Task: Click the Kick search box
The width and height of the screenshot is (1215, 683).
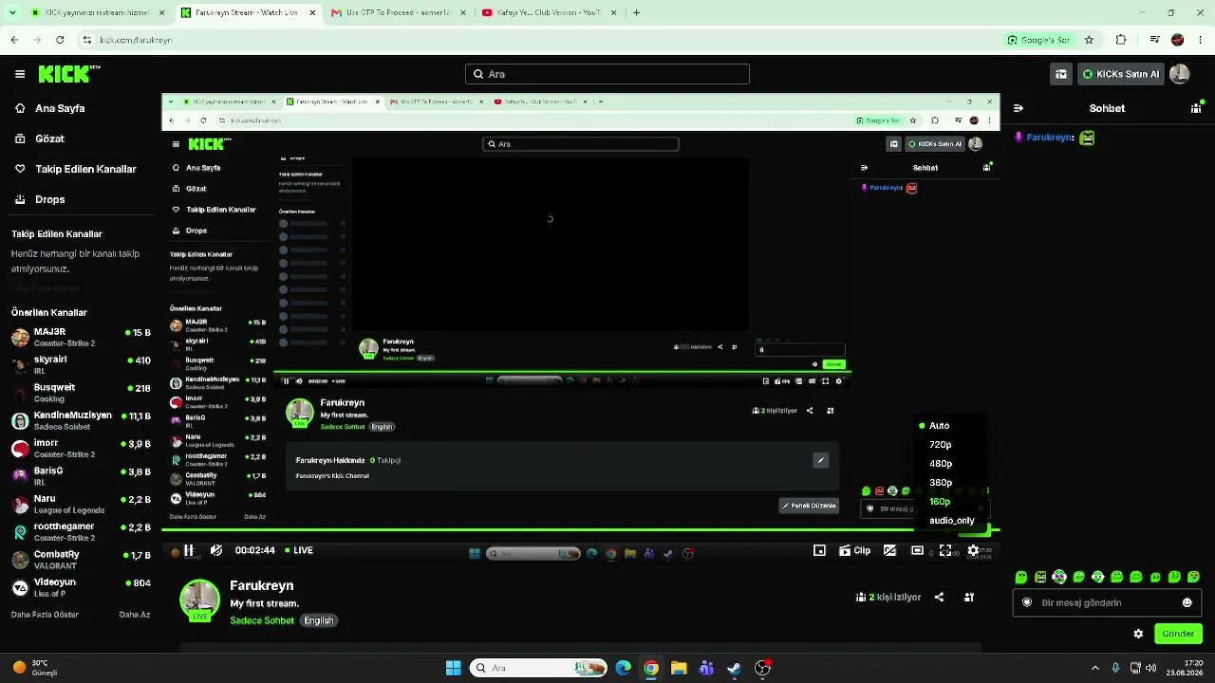Action: [x=607, y=74]
